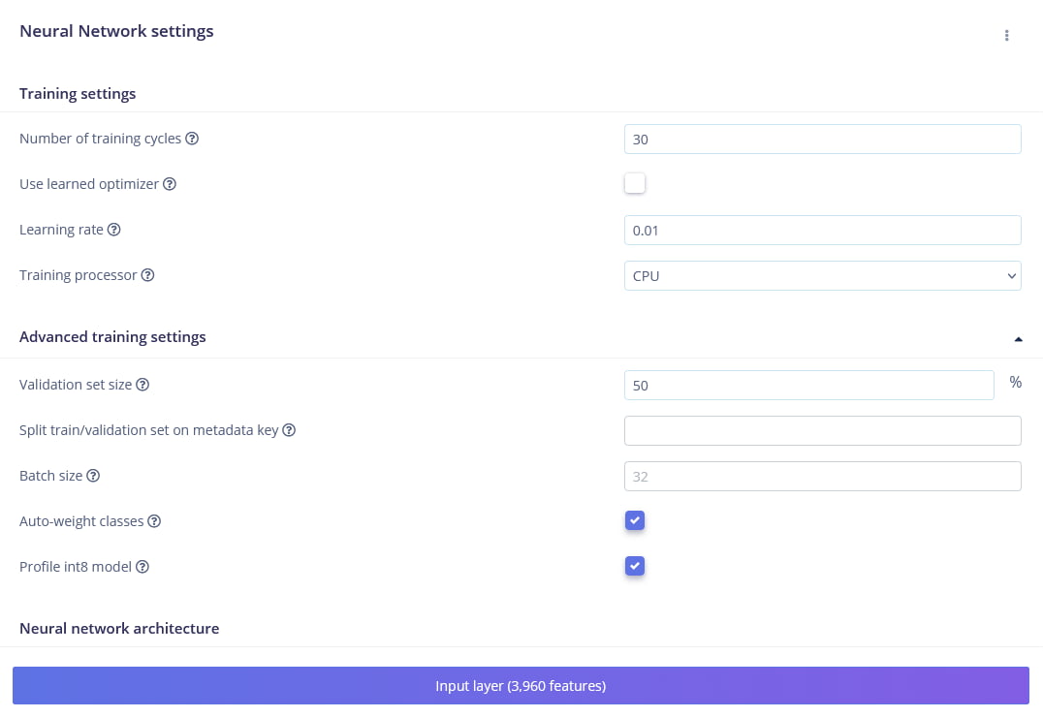1043x718 pixels.
Task: Collapse the Advanced training settings section
Action: pyautogui.click(x=1018, y=339)
